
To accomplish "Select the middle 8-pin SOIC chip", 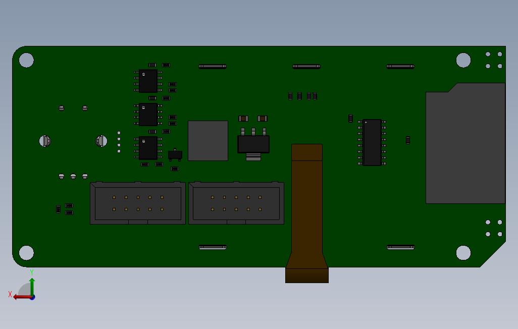I will [148, 115].
